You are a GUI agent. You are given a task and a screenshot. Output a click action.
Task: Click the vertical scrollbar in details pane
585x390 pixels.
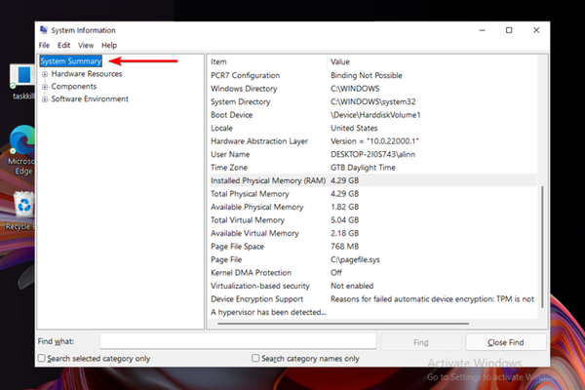pos(542,244)
